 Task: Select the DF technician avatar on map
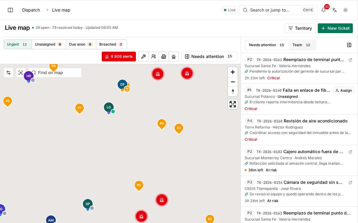click(x=122, y=84)
